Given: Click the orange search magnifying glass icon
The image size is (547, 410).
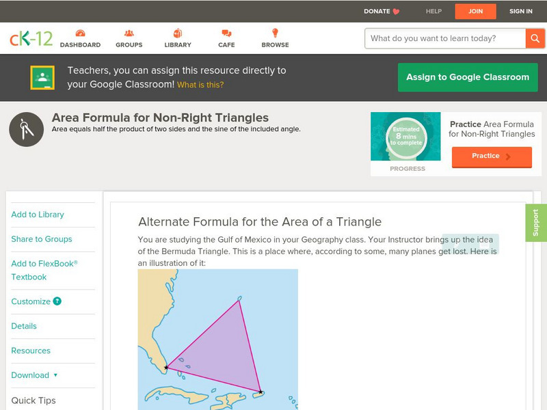Looking at the screenshot, I should 535,38.
